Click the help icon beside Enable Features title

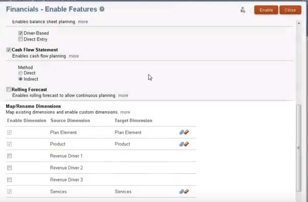coord(102,9)
